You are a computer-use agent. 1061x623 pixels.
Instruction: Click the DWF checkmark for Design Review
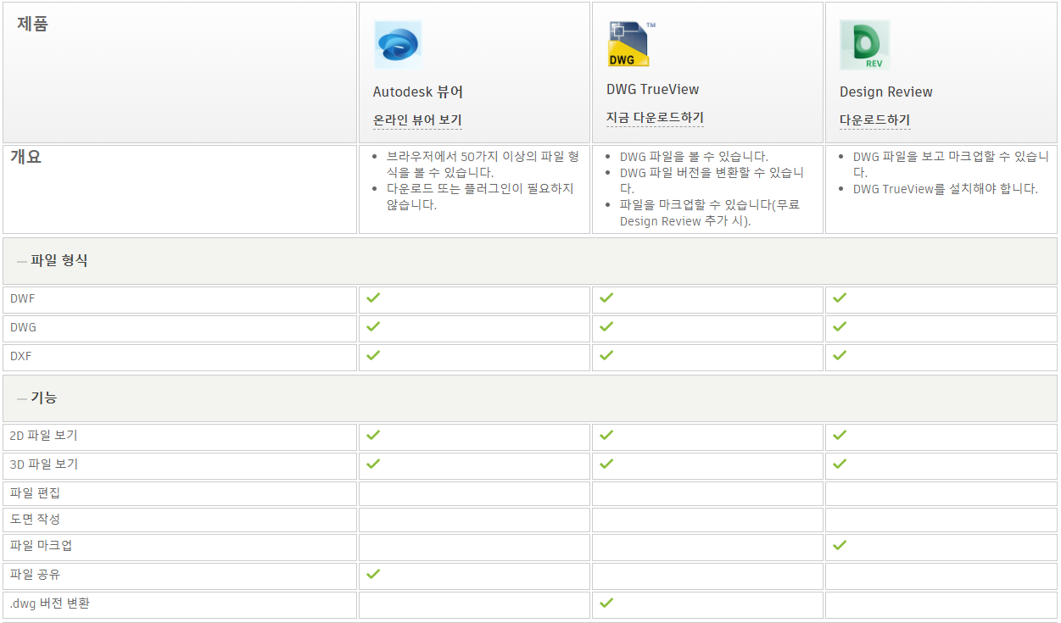click(x=840, y=298)
